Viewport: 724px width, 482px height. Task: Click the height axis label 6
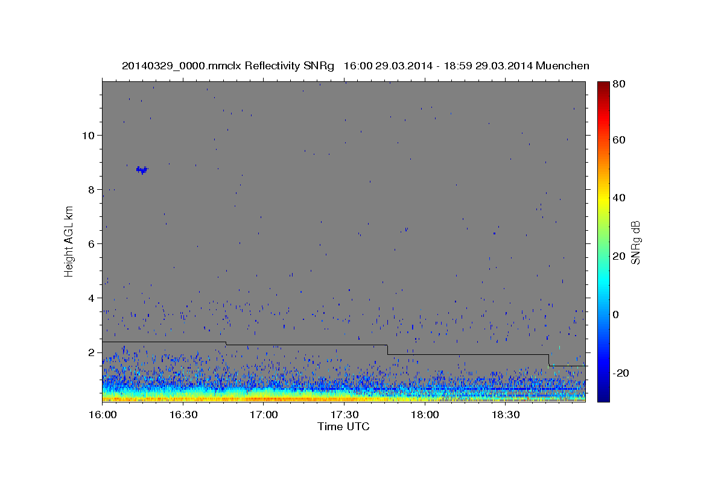click(92, 244)
